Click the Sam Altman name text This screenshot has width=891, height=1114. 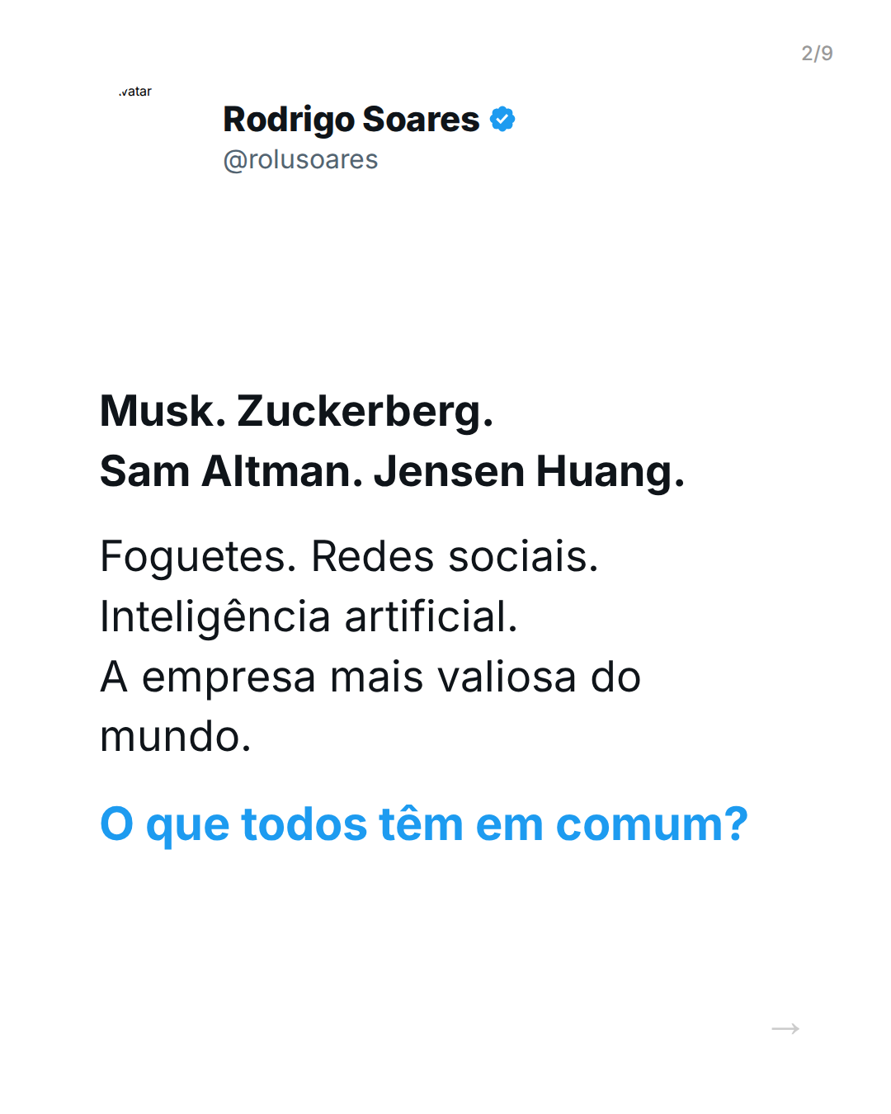click(x=230, y=471)
